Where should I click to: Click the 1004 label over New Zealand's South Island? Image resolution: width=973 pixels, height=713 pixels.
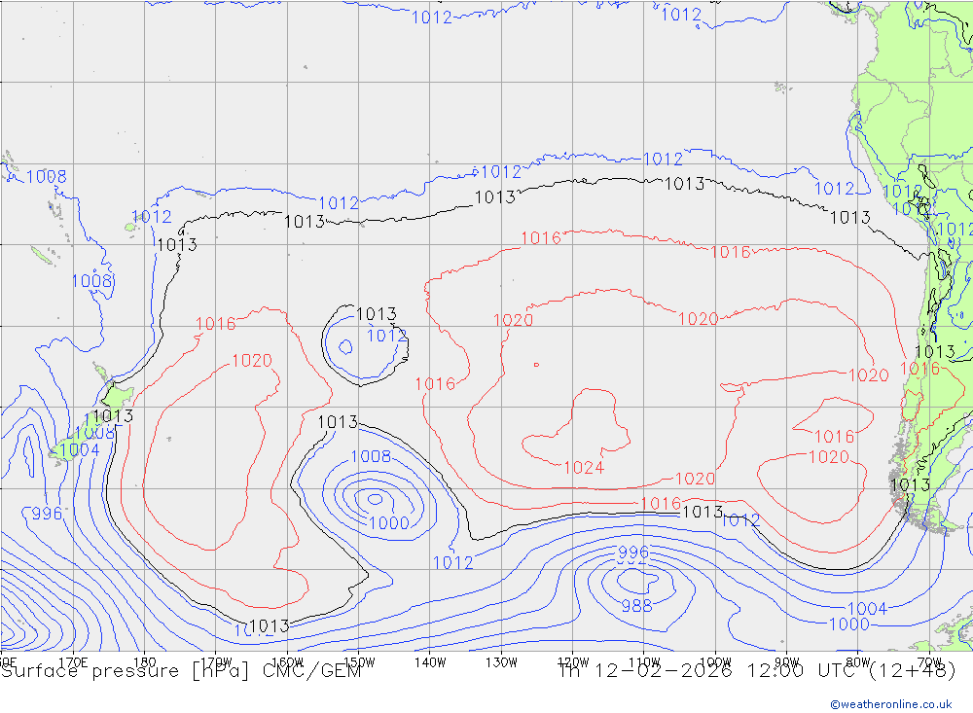pos(80,450)
